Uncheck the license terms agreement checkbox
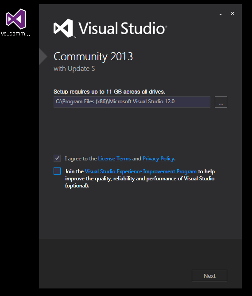Image resolution: width=252 pixels, height=296 pixels. 57,158
